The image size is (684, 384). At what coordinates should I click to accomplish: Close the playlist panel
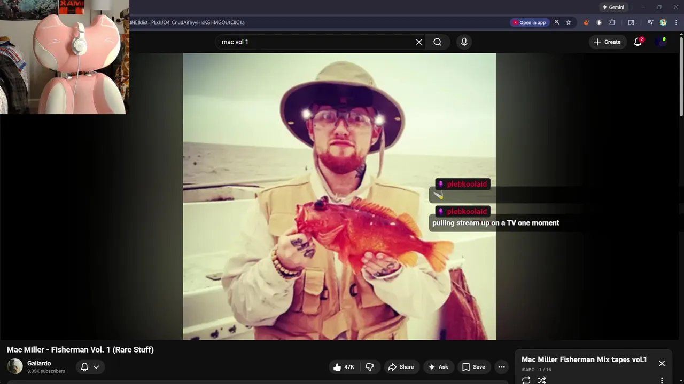(662, 363)
